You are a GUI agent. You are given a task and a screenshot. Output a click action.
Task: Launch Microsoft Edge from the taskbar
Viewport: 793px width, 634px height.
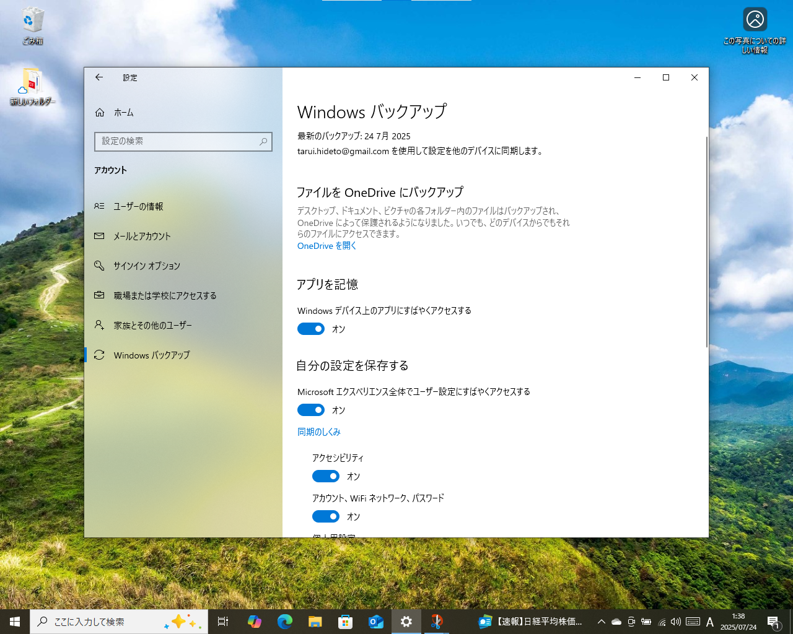click(285, 622)
